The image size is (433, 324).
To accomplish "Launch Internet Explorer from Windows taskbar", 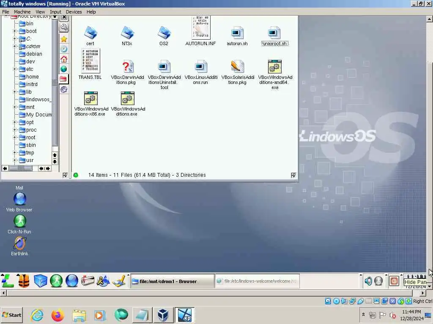I will (37, 315).
